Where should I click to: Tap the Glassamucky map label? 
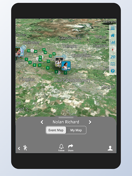70,38
